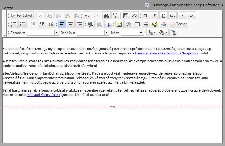This screenshot has height=146, width=225.
Task: Apply block quote formatting
Action: 51,24
